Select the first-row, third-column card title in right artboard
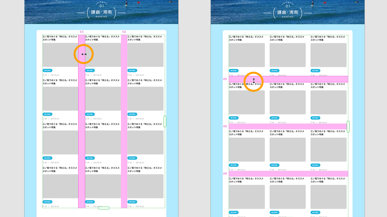387x217 pixels. coord(328,38)
